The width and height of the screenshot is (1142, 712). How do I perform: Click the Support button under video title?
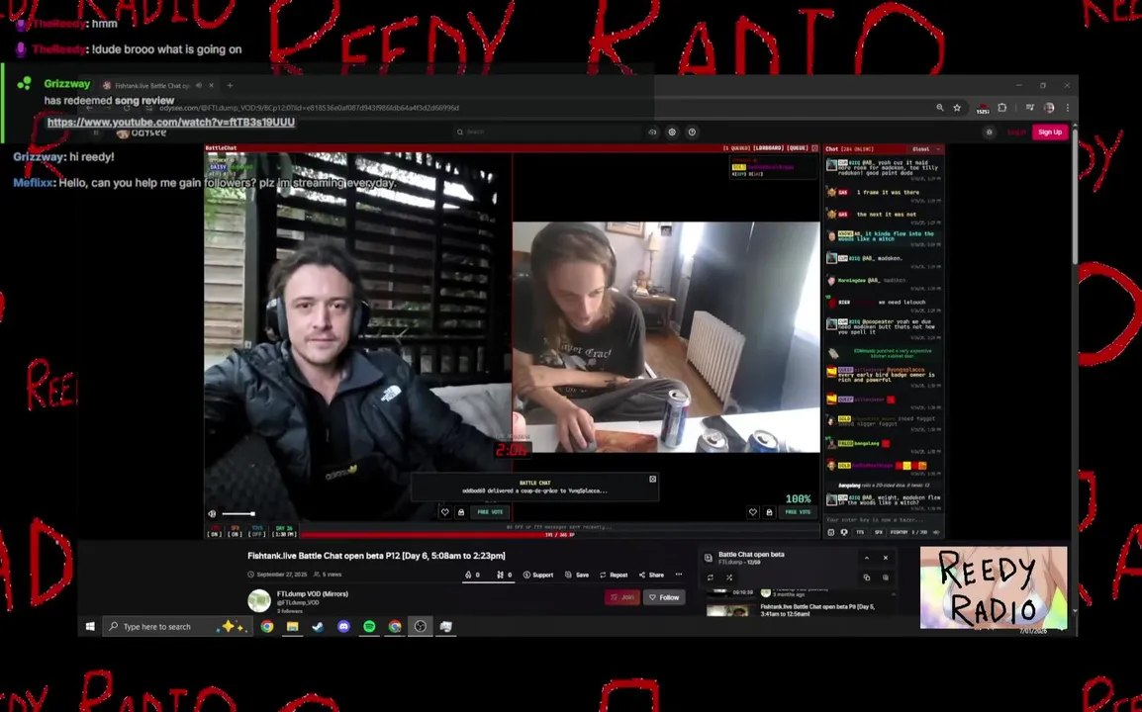[x=538, y=575]
